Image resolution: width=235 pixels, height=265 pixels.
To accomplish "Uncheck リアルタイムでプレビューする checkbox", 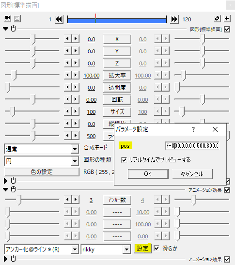I will point(124,160).
